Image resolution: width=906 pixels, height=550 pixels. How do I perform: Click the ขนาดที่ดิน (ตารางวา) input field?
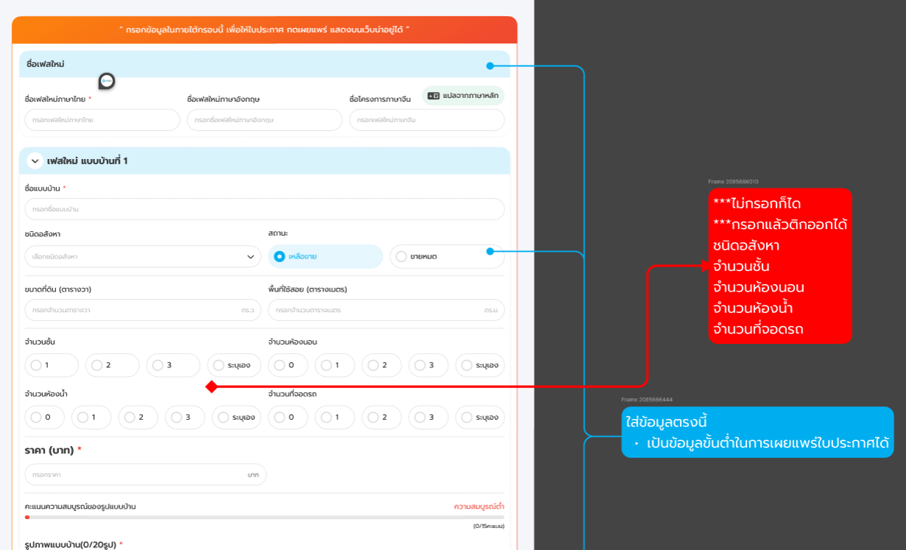(x=142, y=310)
